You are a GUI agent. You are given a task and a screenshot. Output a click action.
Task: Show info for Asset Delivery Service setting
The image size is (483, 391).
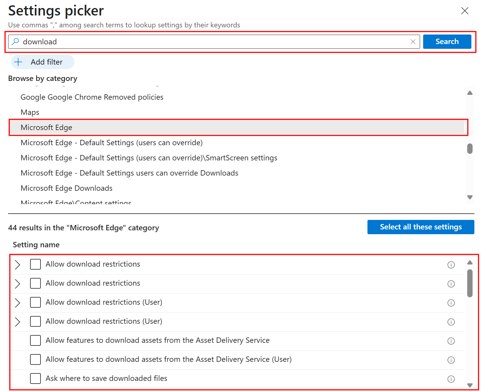[x=451, y=341]
